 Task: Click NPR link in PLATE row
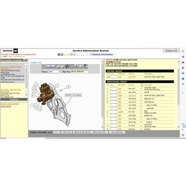coord(119,92)
